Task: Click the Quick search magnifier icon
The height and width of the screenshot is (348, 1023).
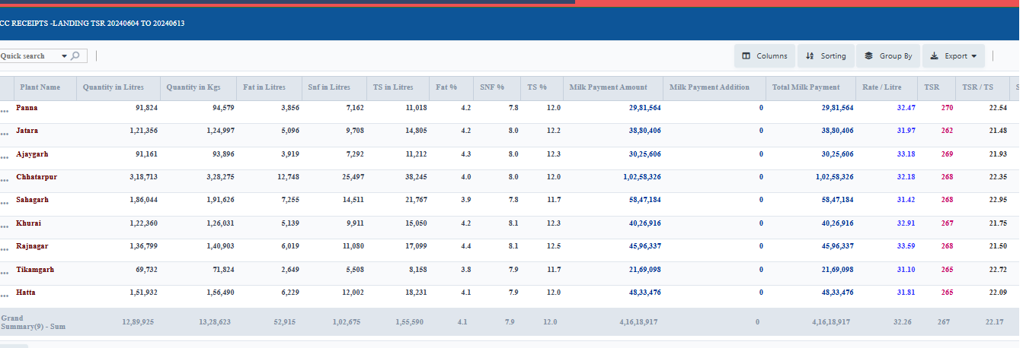Action: click(75, 56)
